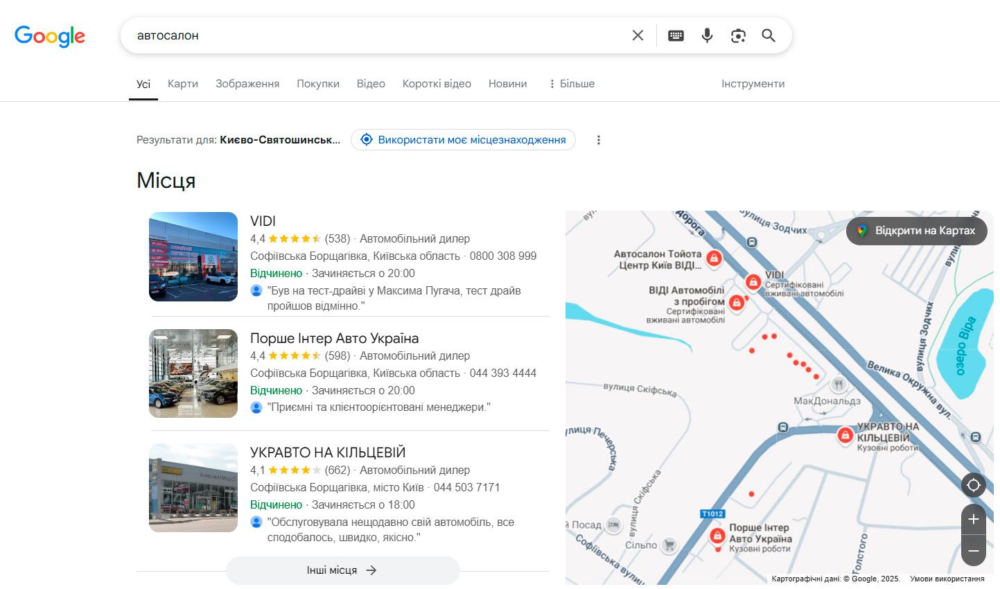Click the ВІДІ Автомобілі з пробігом pin
Viewport: 1000px width, 589px height.
pyautogui.click(x=737, y=302)
